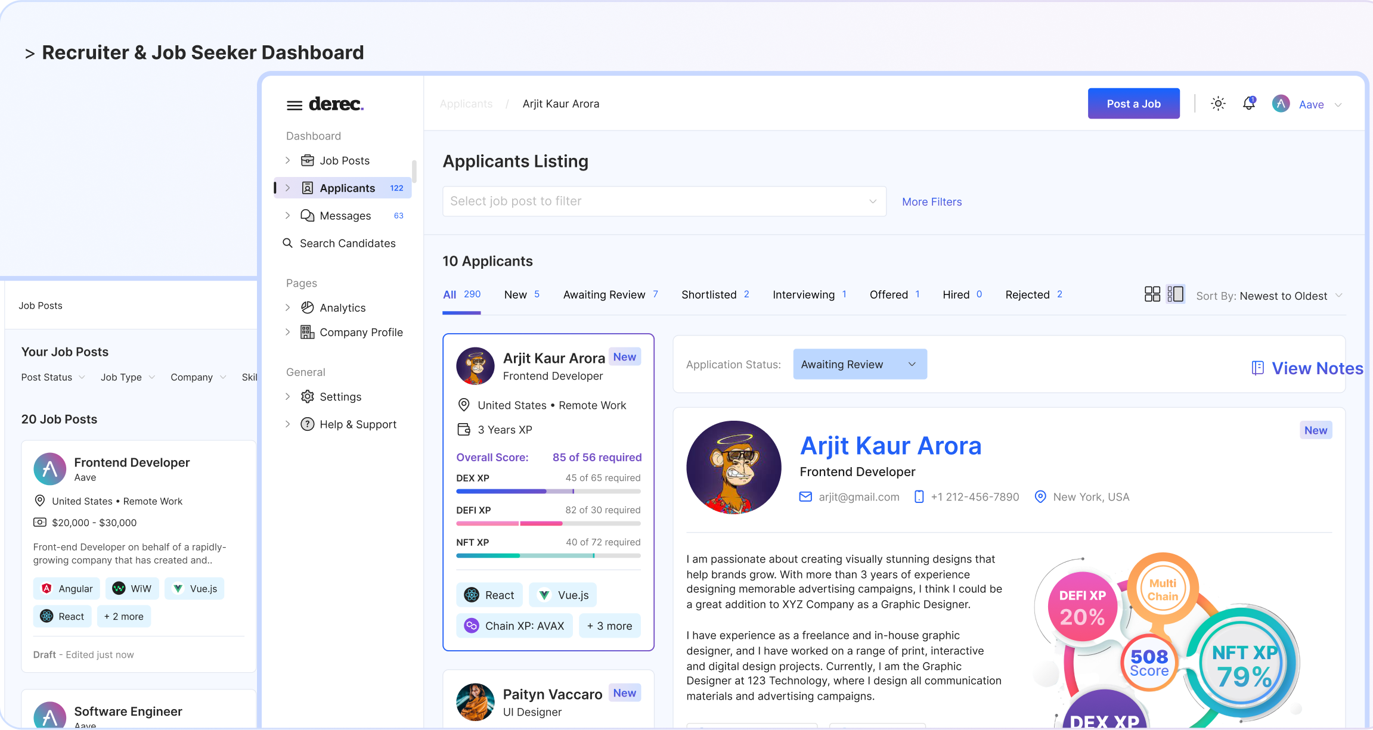The image size is (1373, 730).
Task: Expand the Aave account dropdown
Action: tap(1338, 104)
